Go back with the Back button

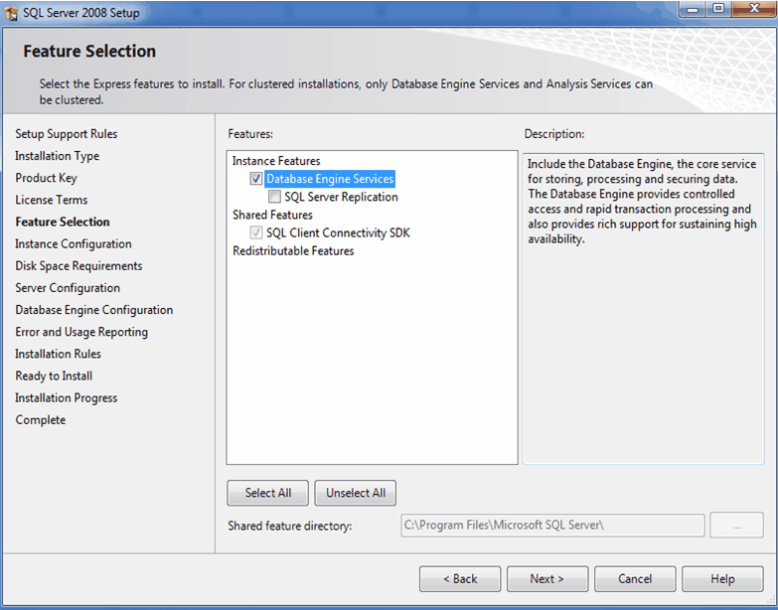pos(460,579)
